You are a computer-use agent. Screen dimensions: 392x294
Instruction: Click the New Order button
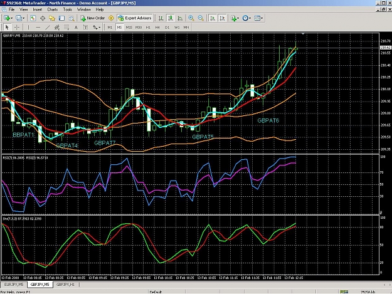pyautogui.click(x=93, y=18)
